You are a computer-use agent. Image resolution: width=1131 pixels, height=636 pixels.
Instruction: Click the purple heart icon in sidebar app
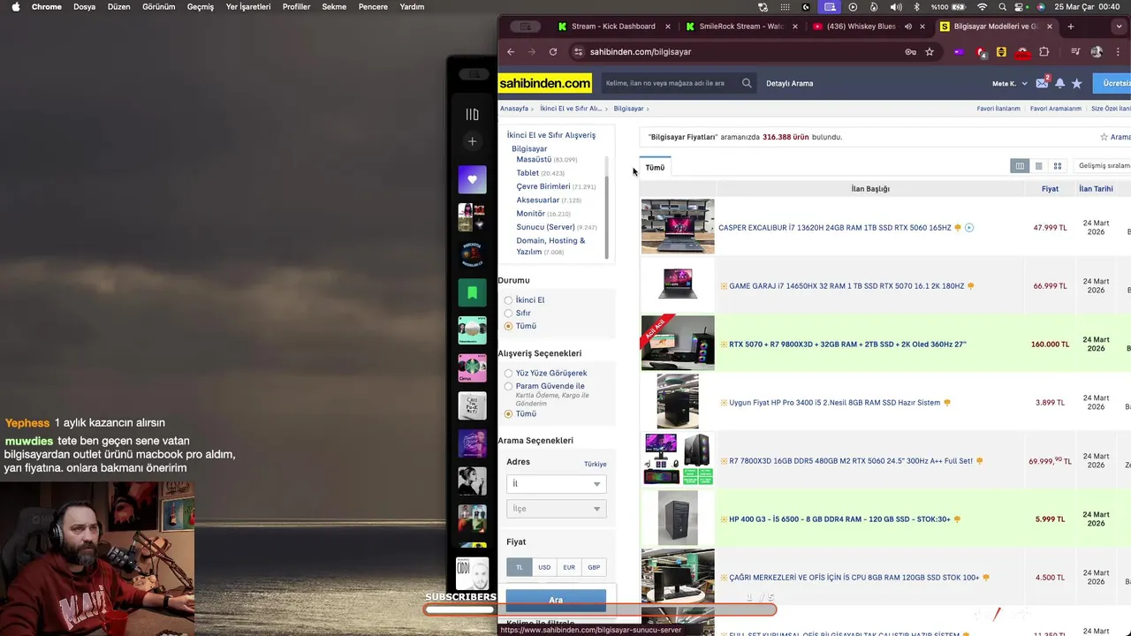click(x=472, y=179)
